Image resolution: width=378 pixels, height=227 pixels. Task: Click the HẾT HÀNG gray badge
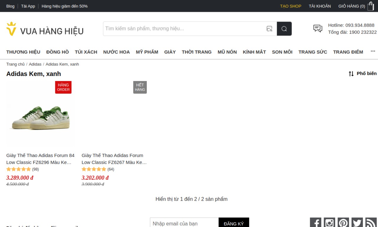coord(140,87)
